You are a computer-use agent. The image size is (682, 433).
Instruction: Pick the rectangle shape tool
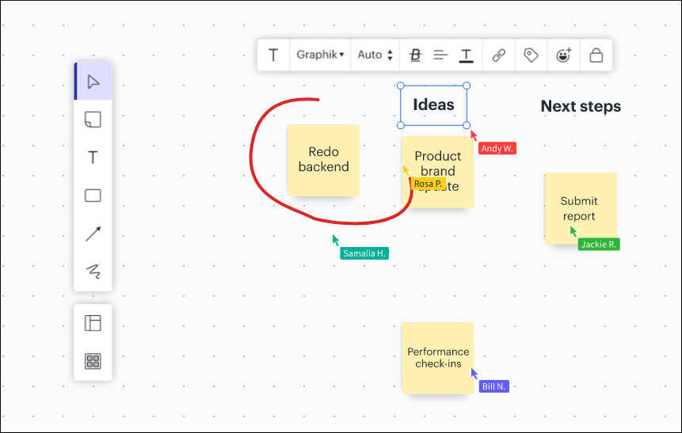93,196
